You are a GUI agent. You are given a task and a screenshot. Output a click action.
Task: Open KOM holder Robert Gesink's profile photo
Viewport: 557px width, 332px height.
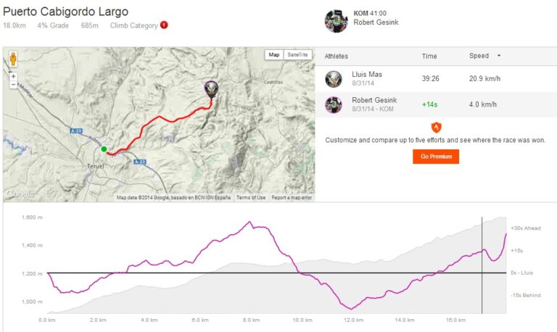[336, 20]
